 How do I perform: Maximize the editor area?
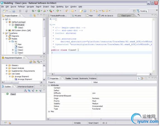(156, 15)
